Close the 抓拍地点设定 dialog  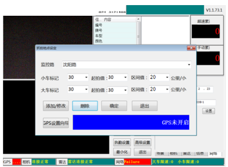coord(191,48)
